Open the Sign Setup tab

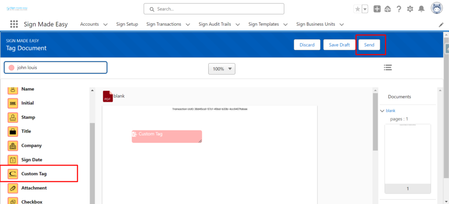(127, 24)
